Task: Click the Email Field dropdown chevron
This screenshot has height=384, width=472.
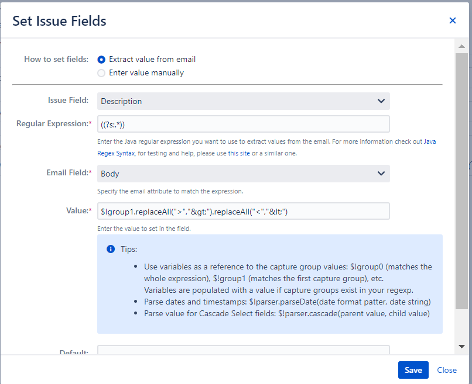Action: pyautogui.click(x=381, y=173)
